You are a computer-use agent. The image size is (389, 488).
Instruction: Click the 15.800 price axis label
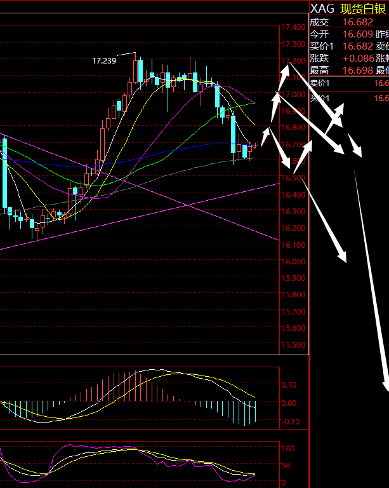(x=293, y=294)
